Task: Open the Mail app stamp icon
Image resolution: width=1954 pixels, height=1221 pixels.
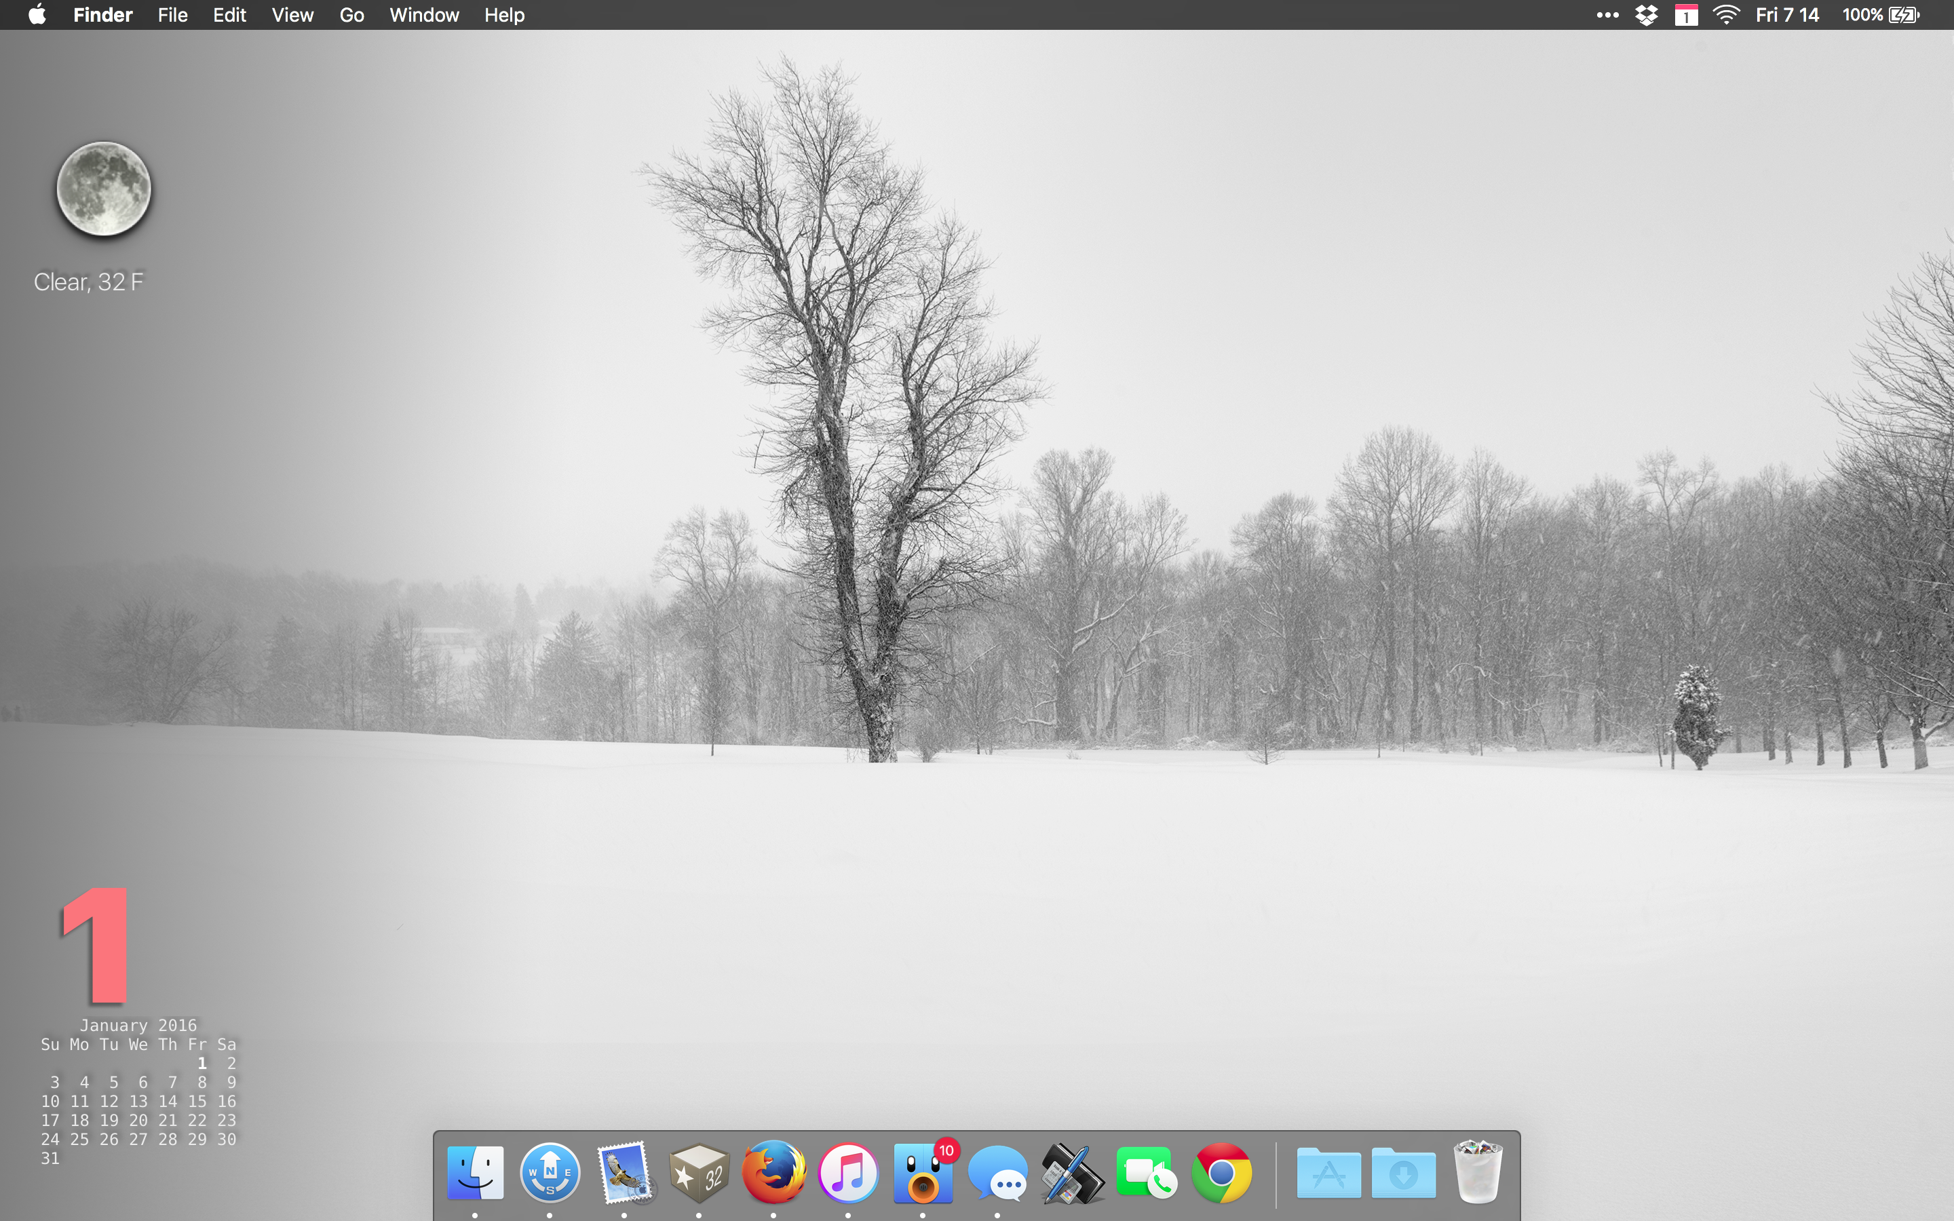Action: 624,1173
